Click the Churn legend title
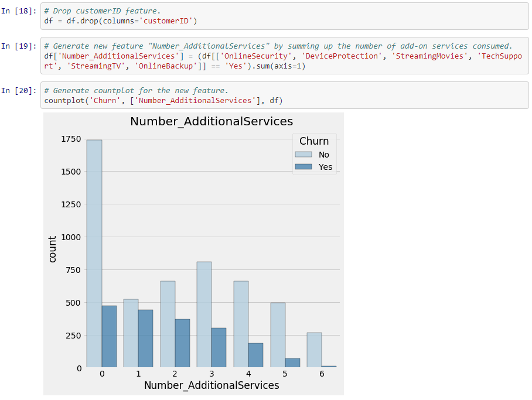Viewport: 532px width, 400px height. coord(314,141)
